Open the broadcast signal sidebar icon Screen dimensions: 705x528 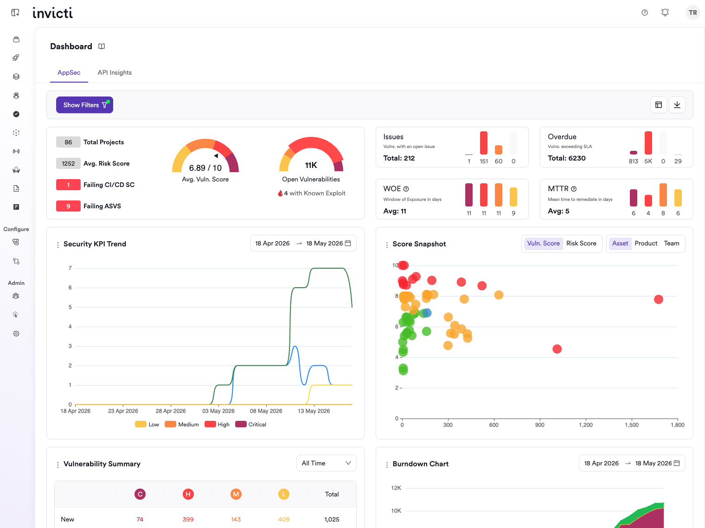coord(16,151)
